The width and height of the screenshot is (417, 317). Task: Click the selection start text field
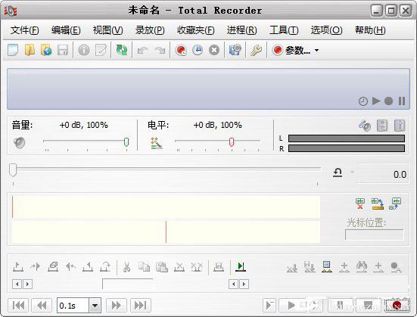(127, 284)
